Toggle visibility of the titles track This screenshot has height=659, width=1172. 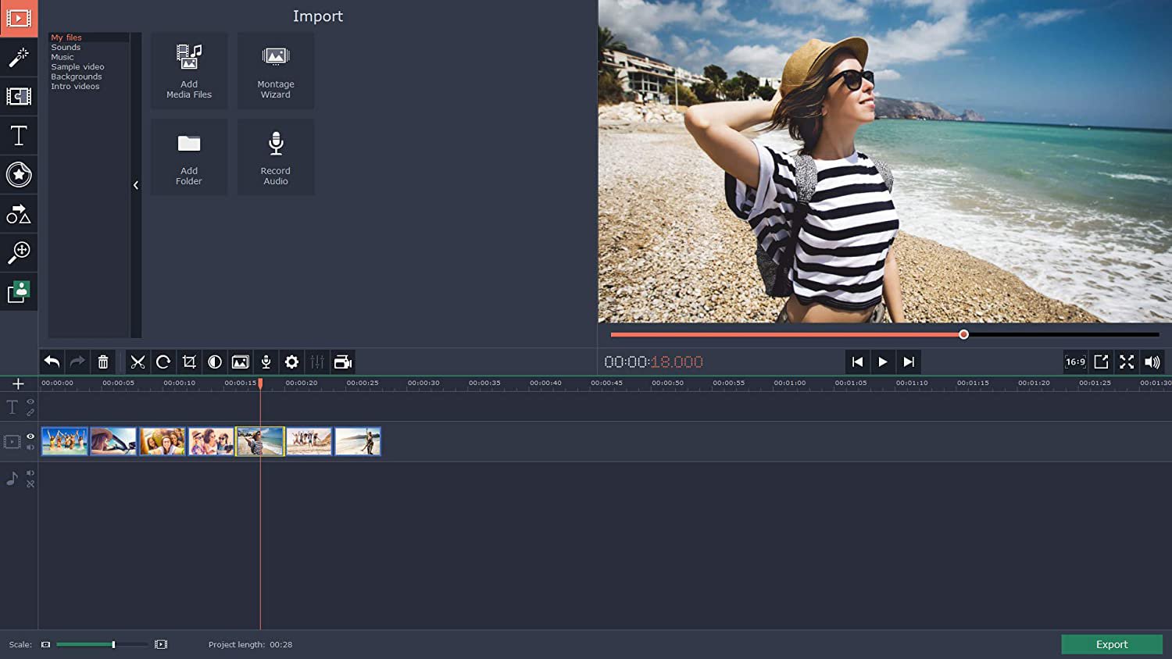pos(30,401)
